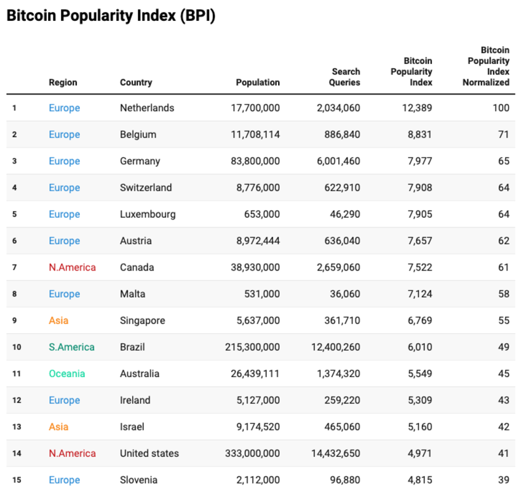Click Luxembourg's population value 653,000
Viewport: 521px width, 492px height.
262,214
